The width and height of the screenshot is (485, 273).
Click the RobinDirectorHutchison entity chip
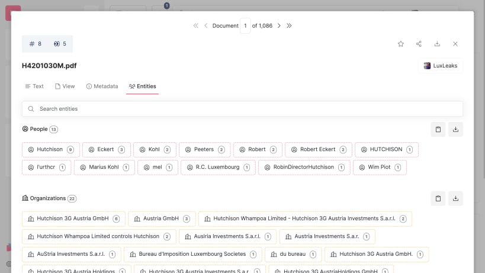[x=304, y=167]
